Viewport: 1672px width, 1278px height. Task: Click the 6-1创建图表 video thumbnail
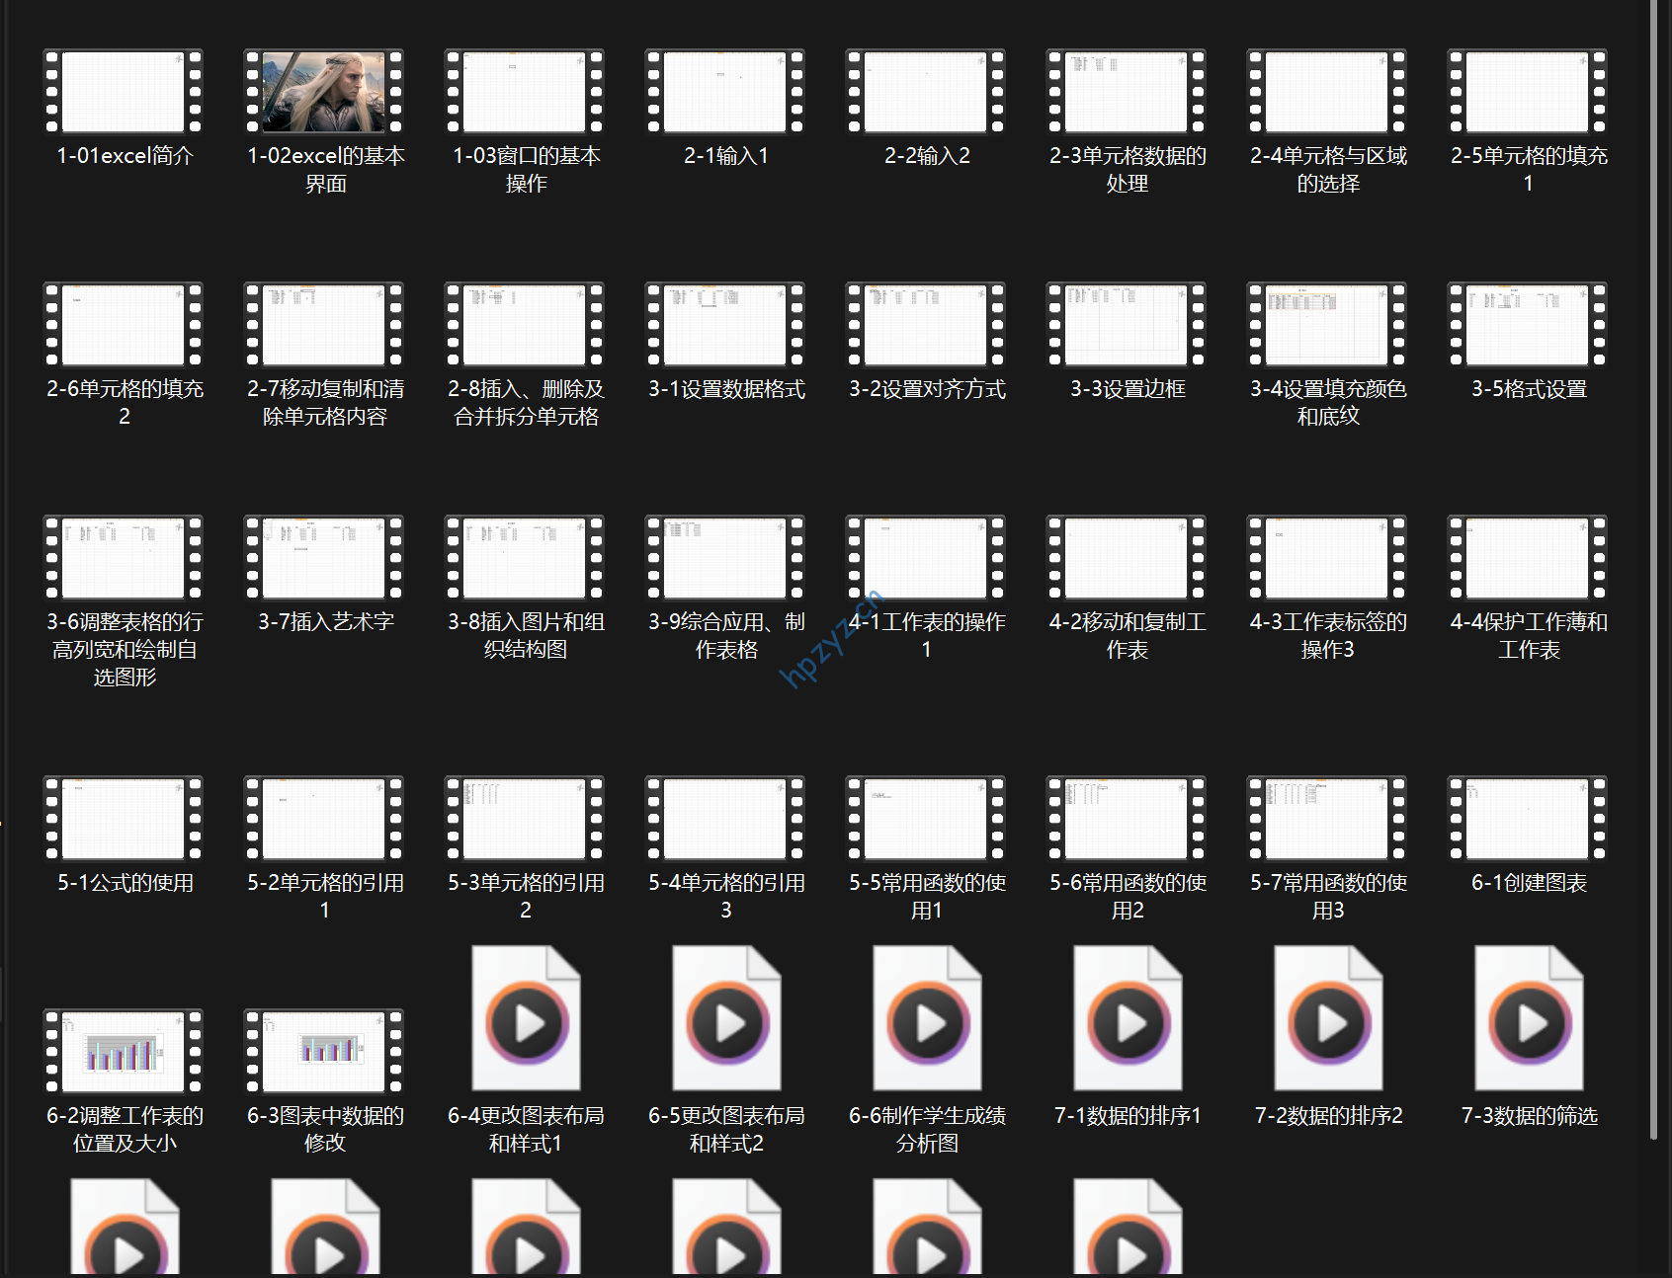click(1528, 819)
